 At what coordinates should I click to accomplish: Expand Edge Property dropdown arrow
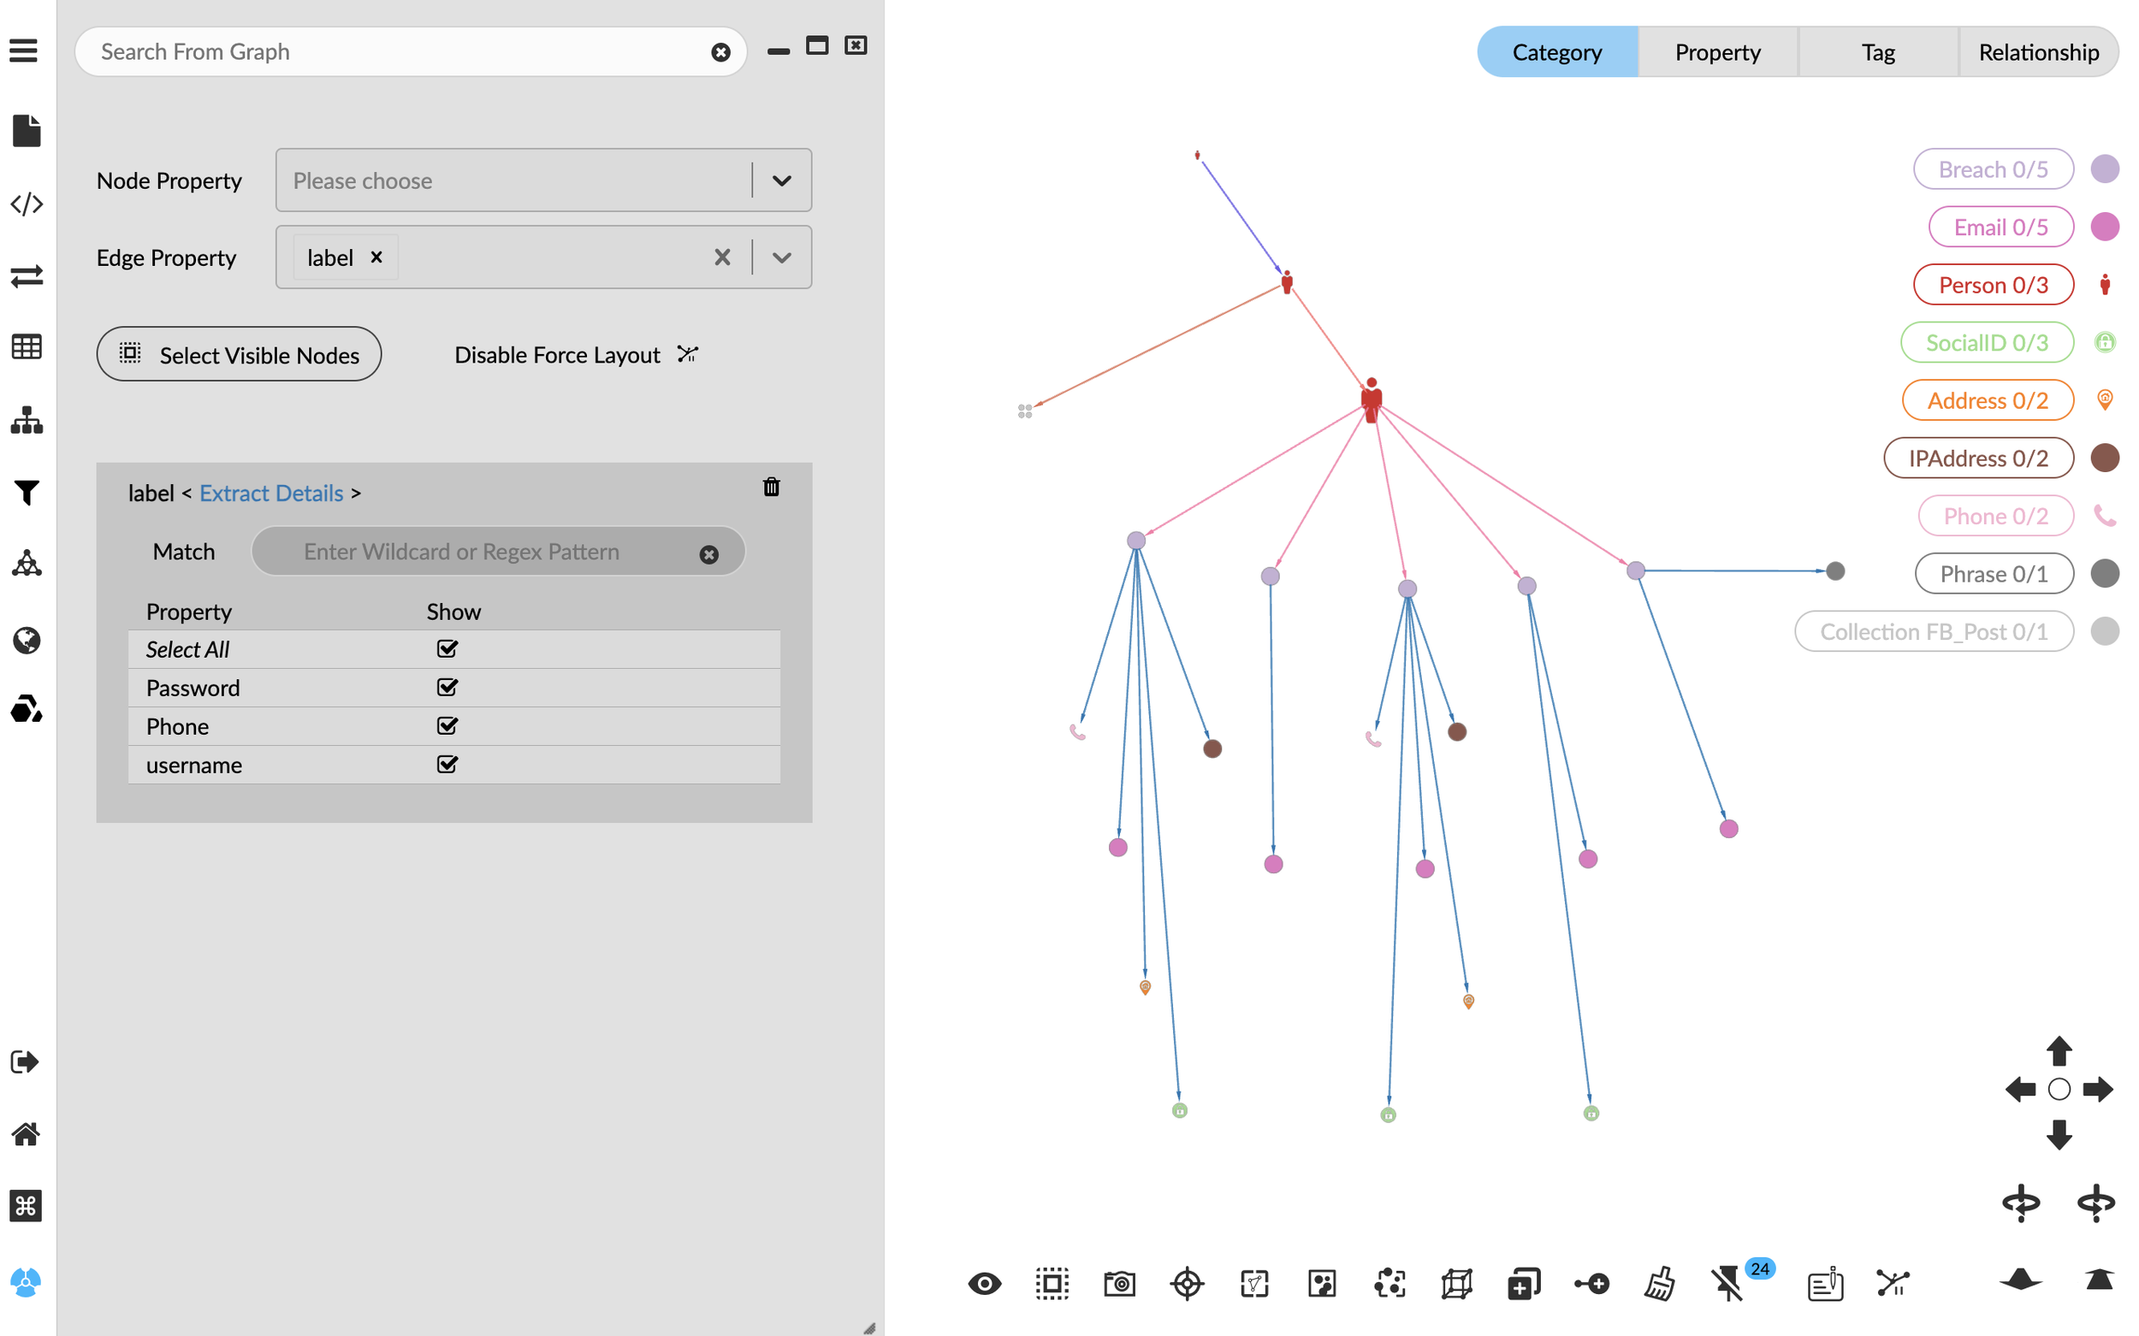tap(781, 257)
